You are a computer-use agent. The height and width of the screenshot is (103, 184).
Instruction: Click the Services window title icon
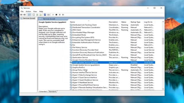click(22, 8)
